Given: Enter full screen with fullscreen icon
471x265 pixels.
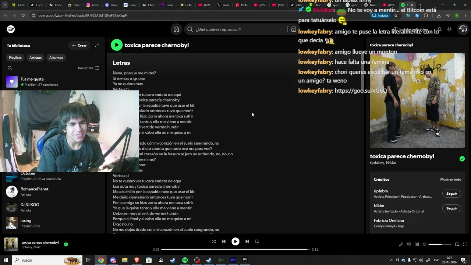Looking at the screenshot, I should click(x=465, y=244).
